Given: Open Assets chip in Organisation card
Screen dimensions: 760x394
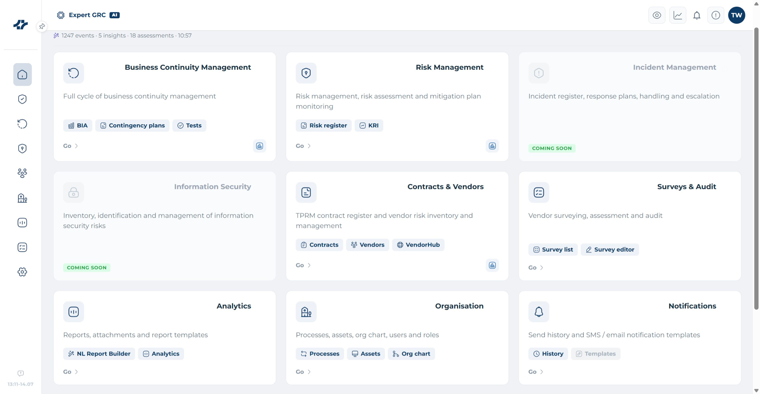Looking at the screenshot, I should 366,354.
